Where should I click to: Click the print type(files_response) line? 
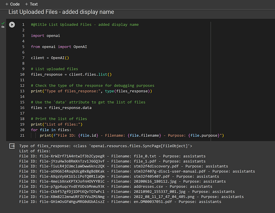click(92, 91)
